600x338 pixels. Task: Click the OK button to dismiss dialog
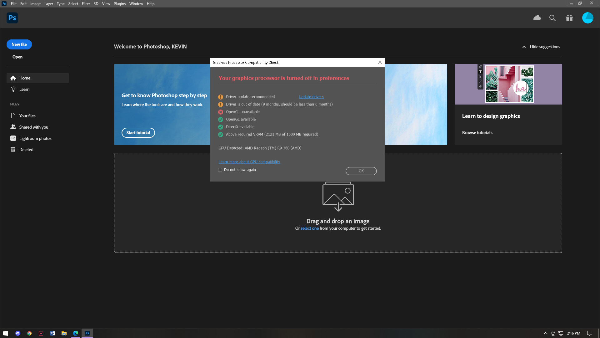[x=361, y=171]
